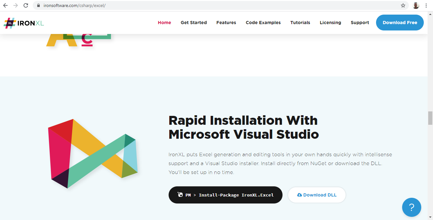Click the page vertical scrollbar thumb
Image resolution: width=433 pixels, height=220 pixels.
tap(430, 118)
